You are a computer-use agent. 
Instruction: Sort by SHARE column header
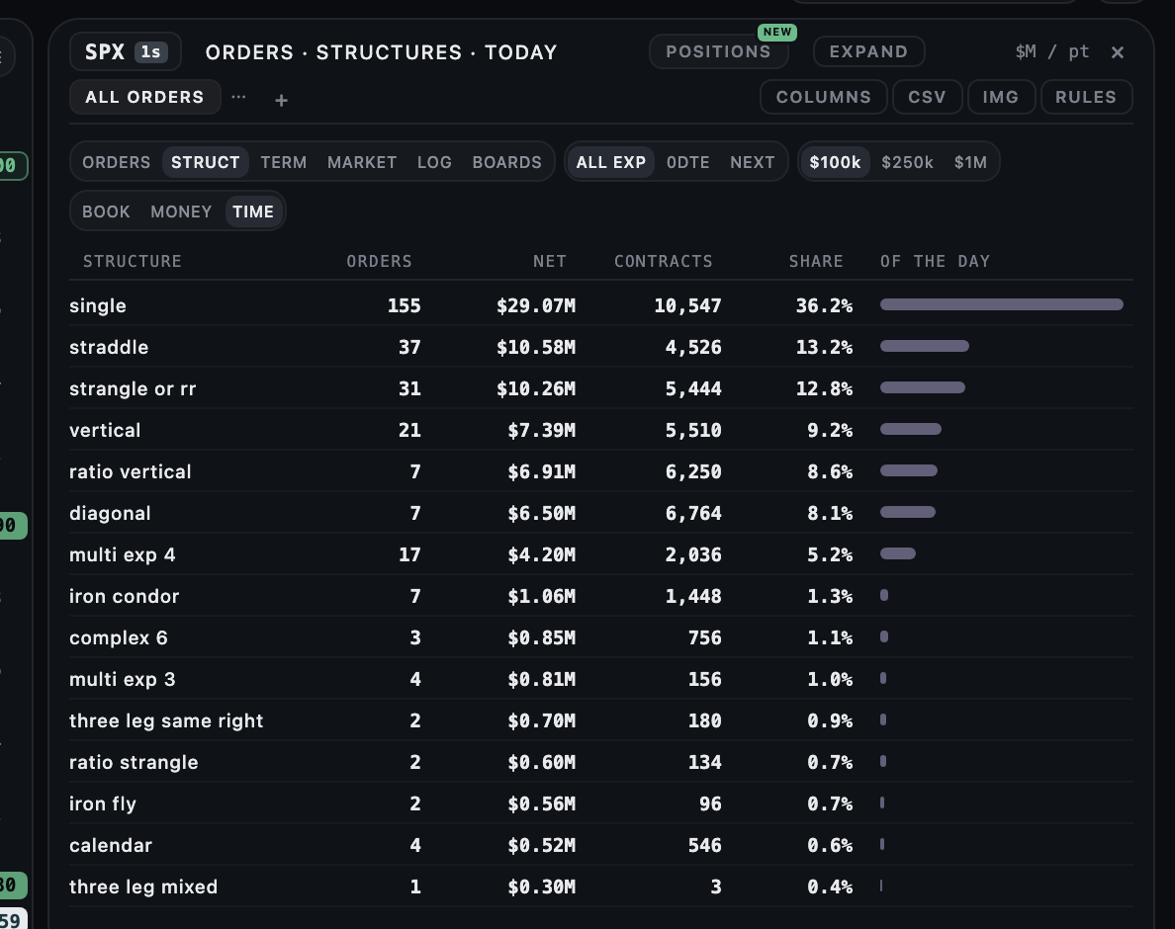(816, 261)
